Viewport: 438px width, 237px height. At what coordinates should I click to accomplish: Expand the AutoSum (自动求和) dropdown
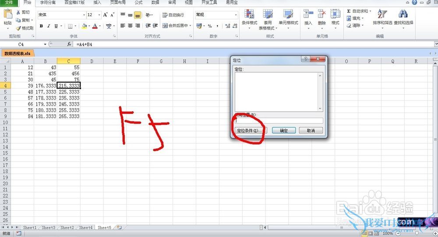[371, 11]
